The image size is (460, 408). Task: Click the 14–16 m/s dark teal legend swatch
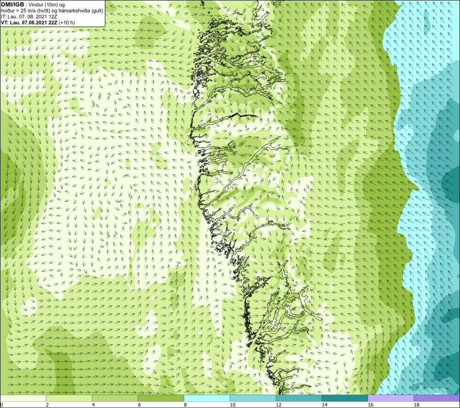pos(345,398)
